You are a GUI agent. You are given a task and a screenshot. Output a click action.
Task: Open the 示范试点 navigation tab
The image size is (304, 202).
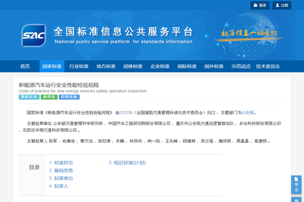click(x=241, y=66)
